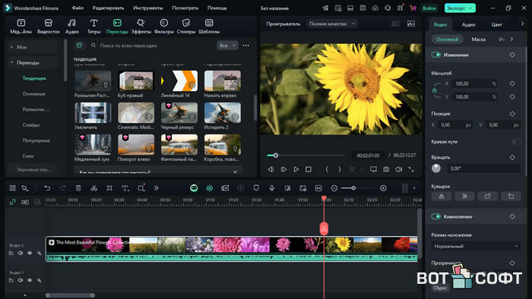
Task: Take a snapshot with the camera icon
Action: pyautogui.click(x=386, y=169)
